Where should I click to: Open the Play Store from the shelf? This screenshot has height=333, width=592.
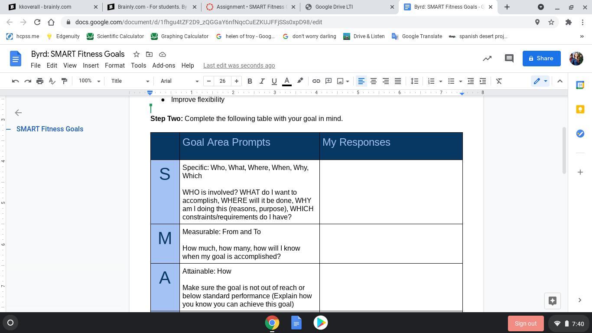click(x=321, y=323)
